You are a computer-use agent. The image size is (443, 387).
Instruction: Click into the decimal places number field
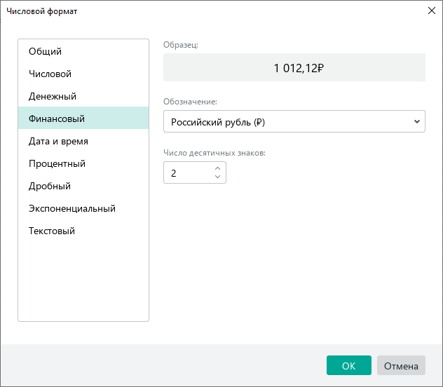[x=186, y=172]
